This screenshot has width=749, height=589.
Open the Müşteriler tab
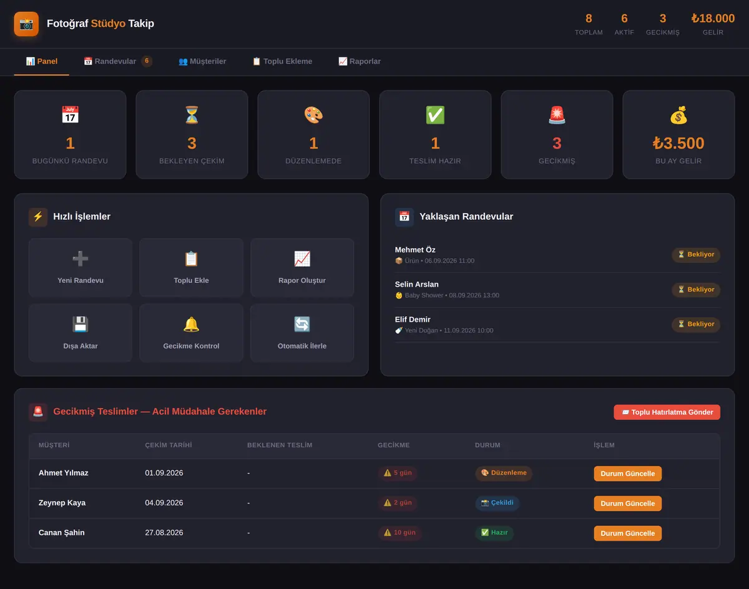pyautogui.click(x=202, y=61)
